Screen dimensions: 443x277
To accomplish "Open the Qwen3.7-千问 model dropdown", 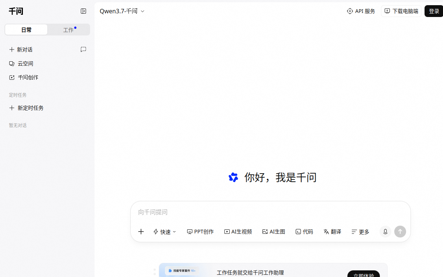I will pos(122,11).
